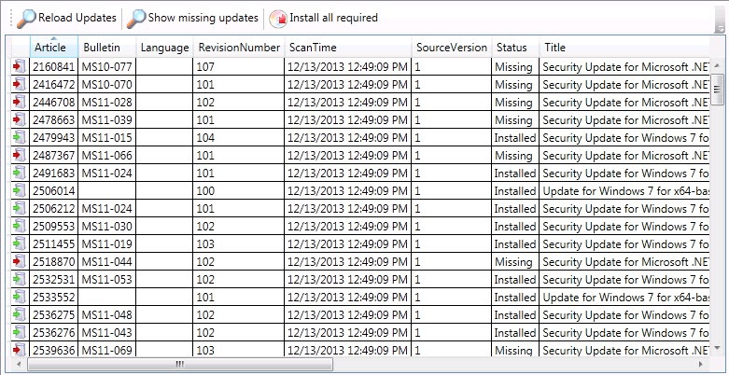Click the horizontal scrollbar thumb
Image resolution: width=729 pixels, height=375 pixels.
pos(180,364)
